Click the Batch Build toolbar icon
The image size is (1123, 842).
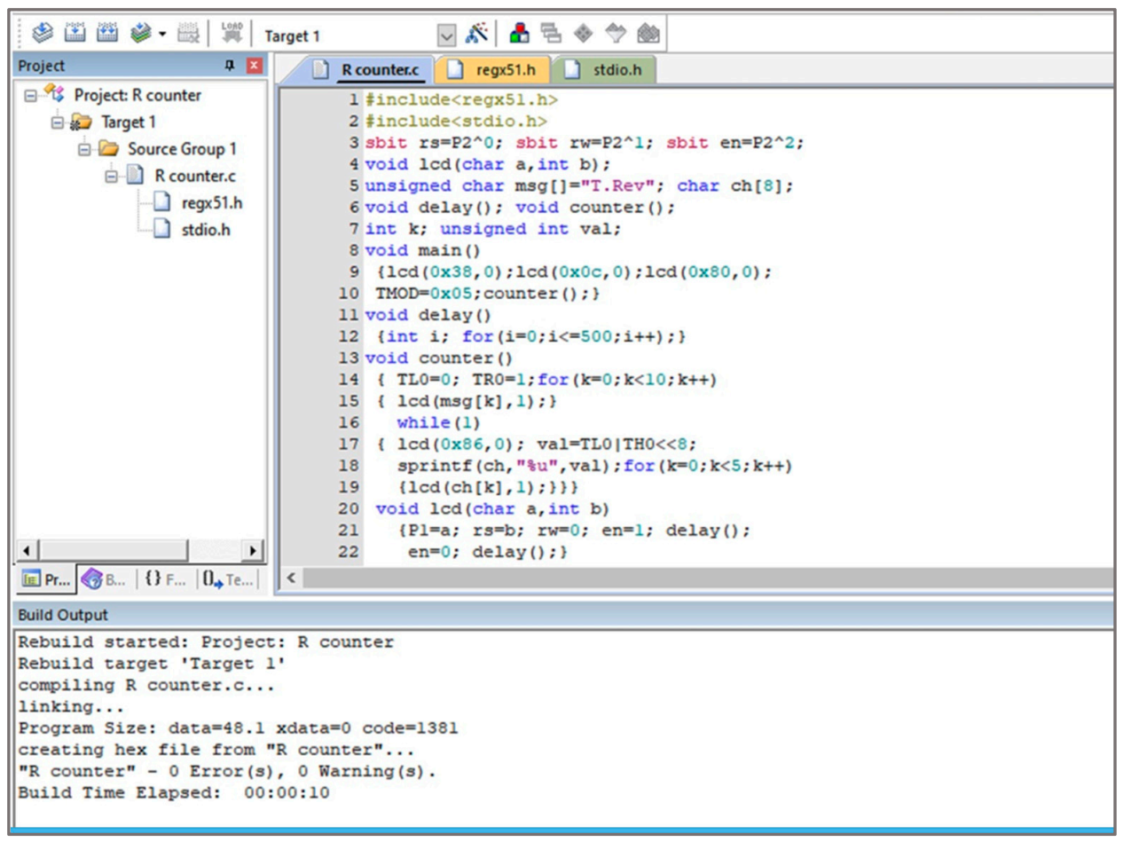[x=140, y=35]
